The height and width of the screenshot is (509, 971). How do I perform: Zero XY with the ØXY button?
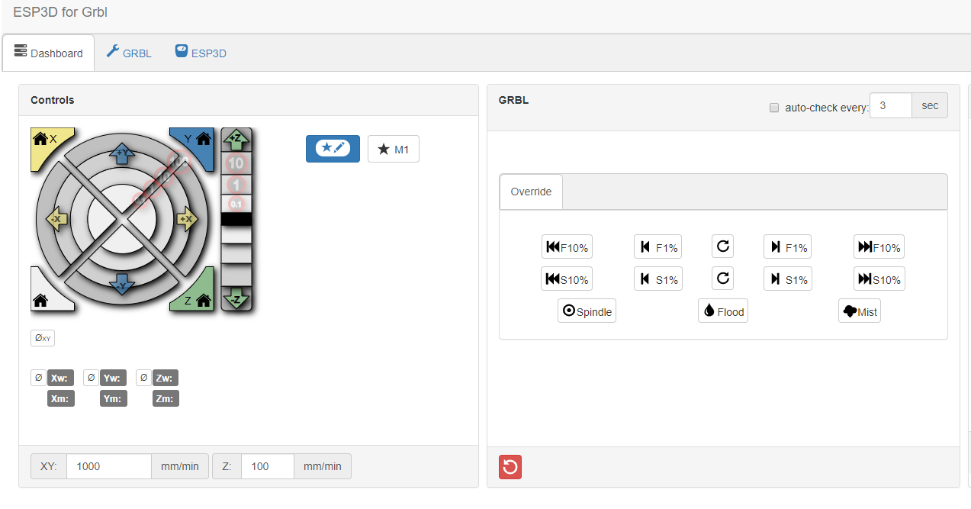42,337
